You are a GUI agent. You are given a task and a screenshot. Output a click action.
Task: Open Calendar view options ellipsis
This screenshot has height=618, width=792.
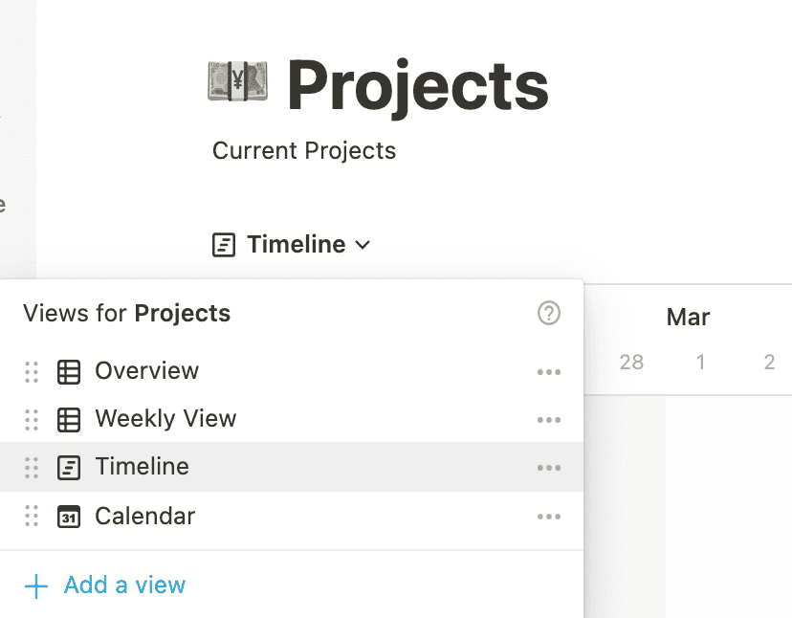pos(549,517)
